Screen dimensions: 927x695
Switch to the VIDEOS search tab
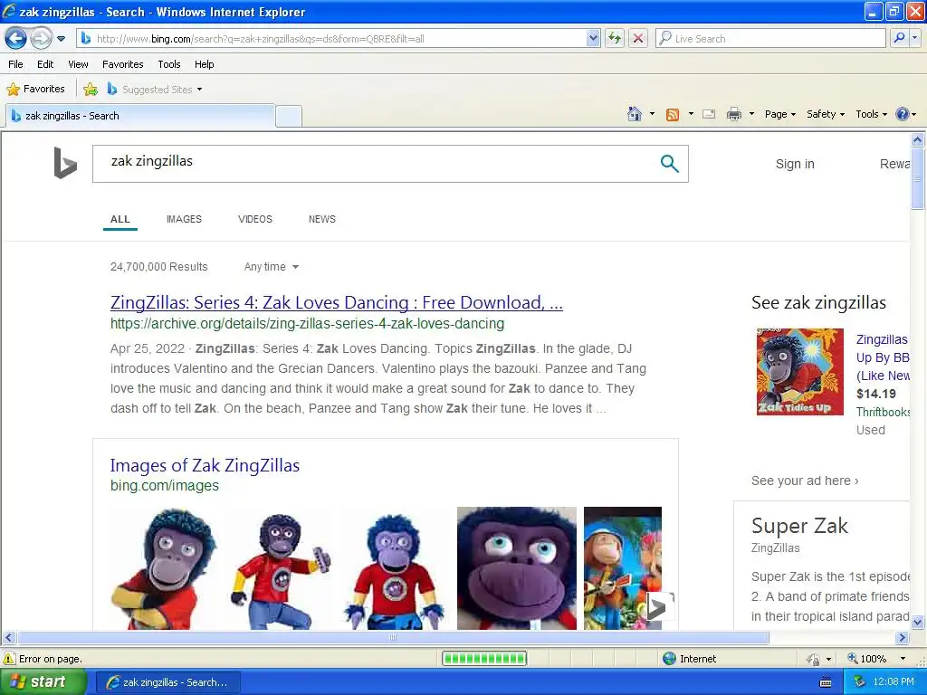[254, 219]
